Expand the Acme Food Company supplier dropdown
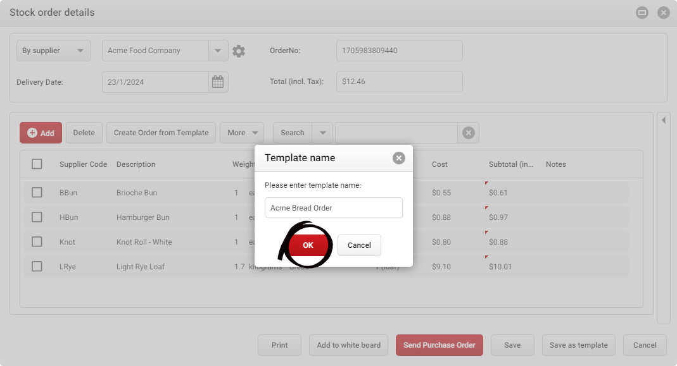This screenshot has width=677, height=366. (218, 51)
